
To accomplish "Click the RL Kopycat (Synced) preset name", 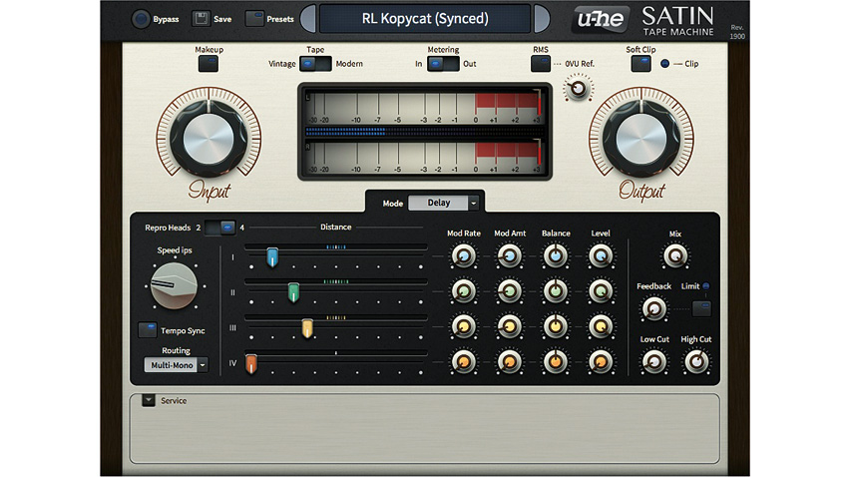I will pos(425,19).
